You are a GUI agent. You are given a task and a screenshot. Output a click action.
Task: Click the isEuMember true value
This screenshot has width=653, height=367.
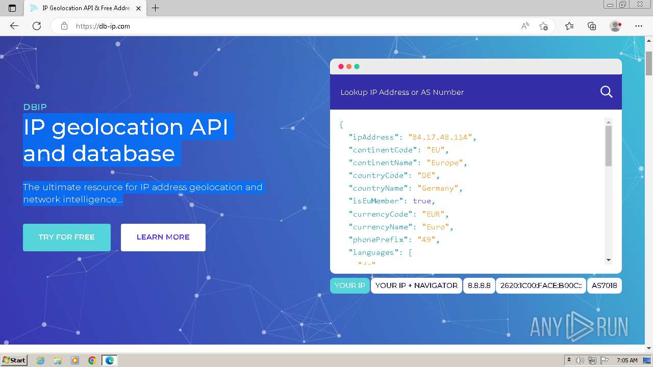tap(422, 201)
